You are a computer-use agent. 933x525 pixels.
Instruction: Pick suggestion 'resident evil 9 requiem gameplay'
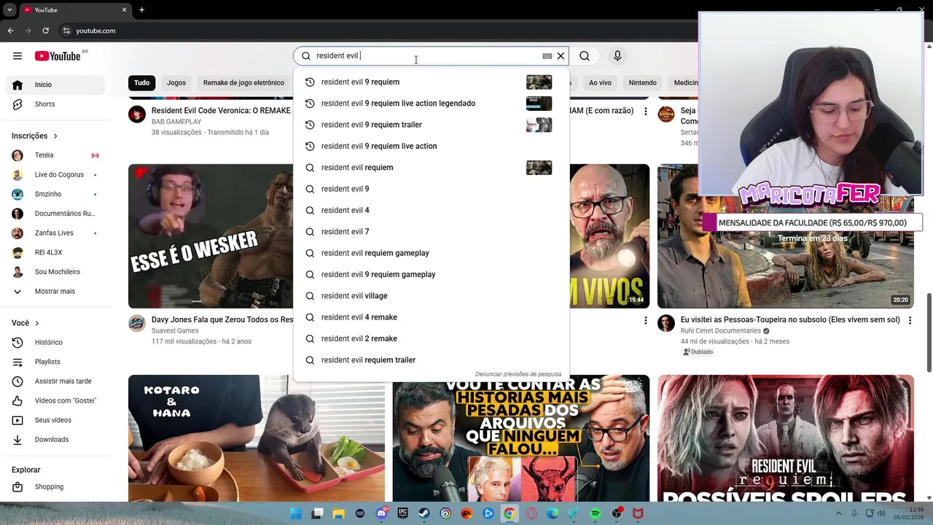pos(431,274)
